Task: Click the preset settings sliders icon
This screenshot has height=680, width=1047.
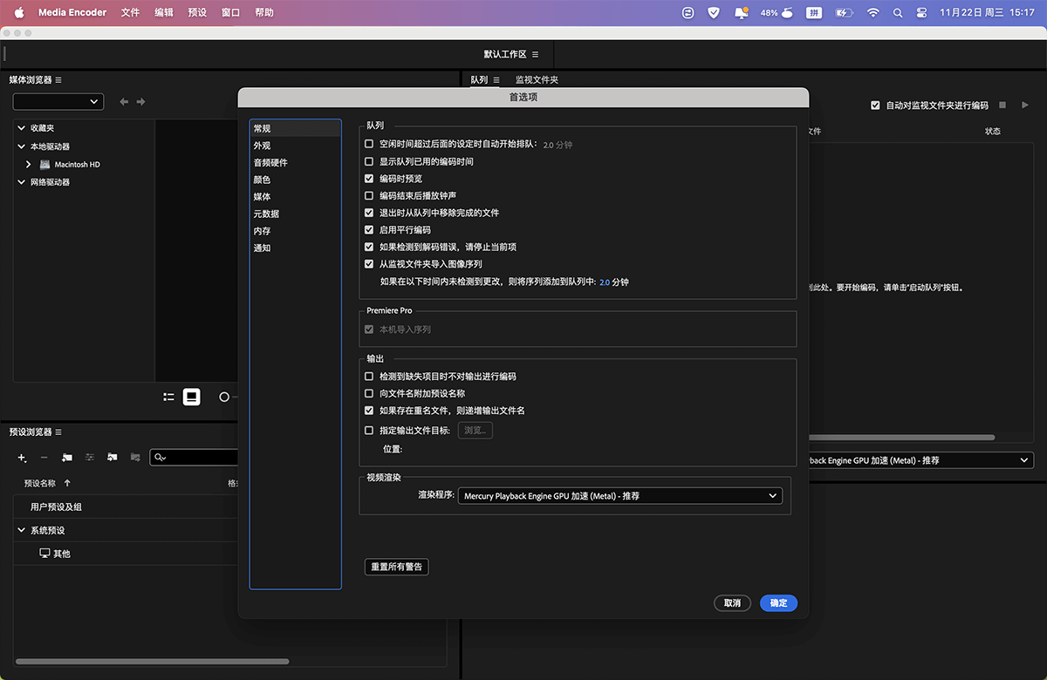Action: pos(90,458)
